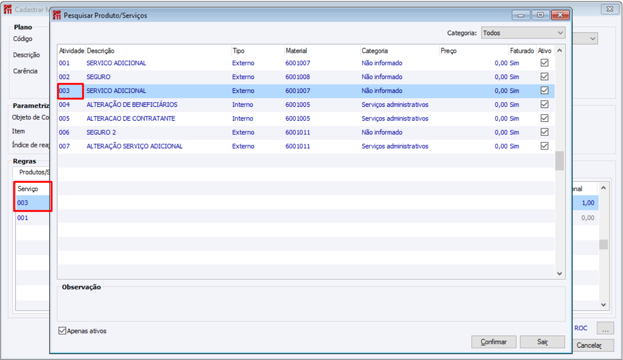Select activity code 004 in the product list
Viewport: 623px width, 360px height.
coord(64,104)
